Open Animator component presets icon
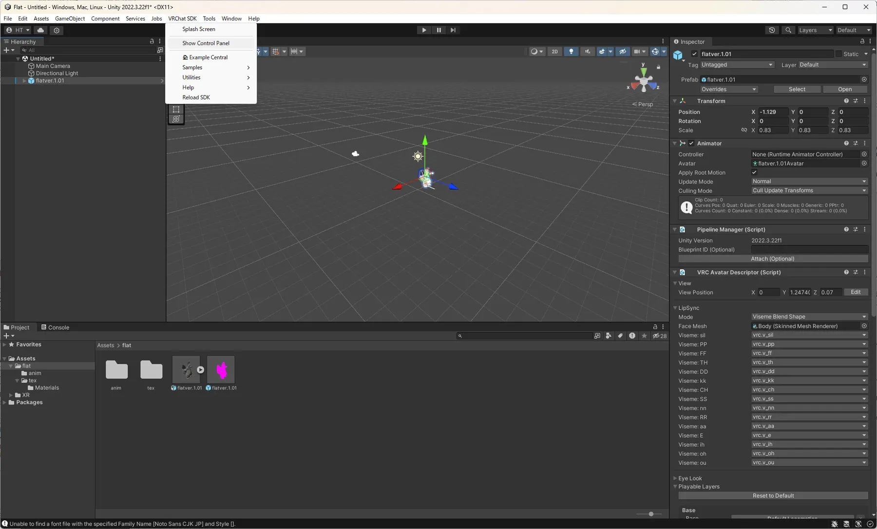Screen dimensions: 877x529 pyautogui.click(x=856, y=144)
